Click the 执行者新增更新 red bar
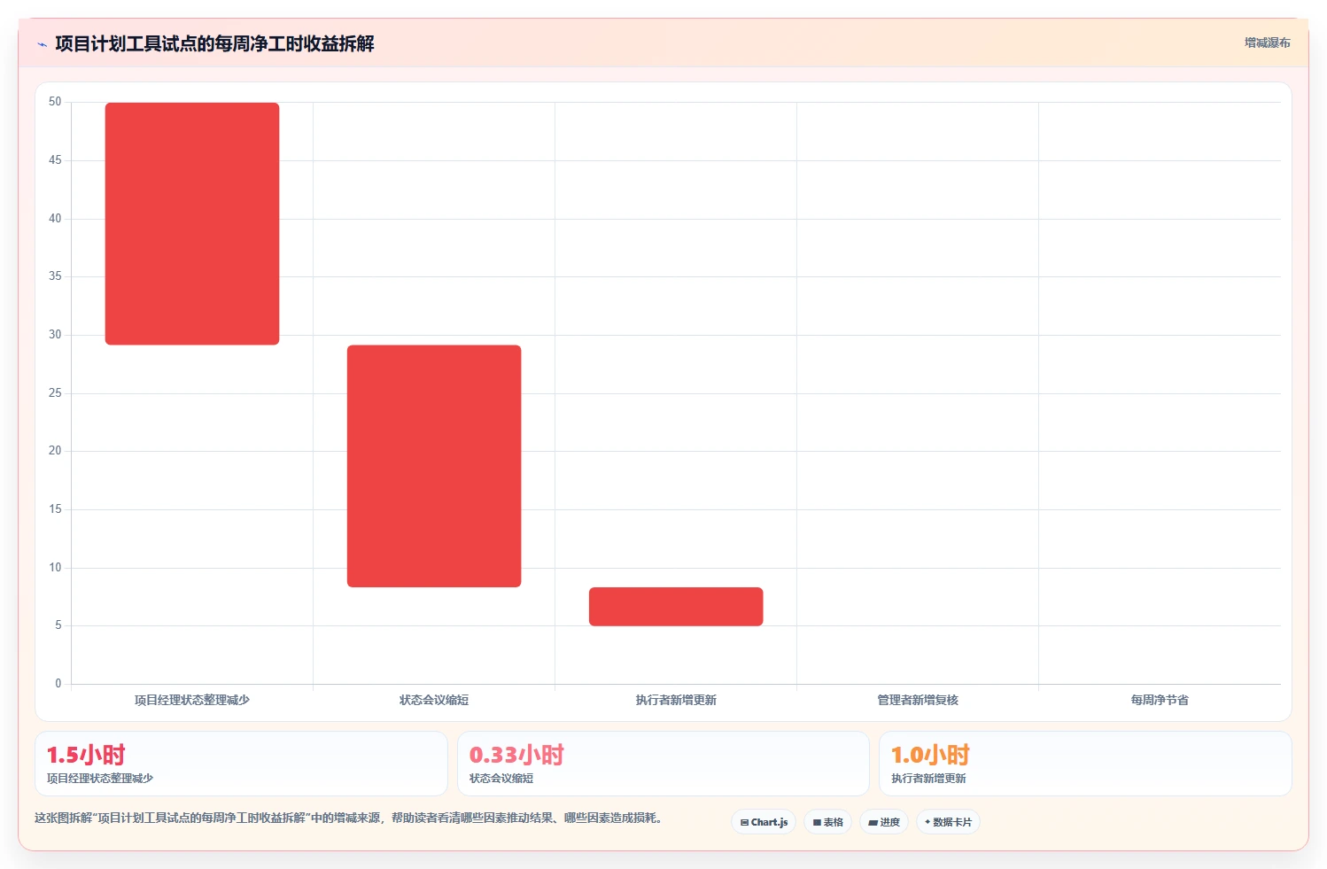Viewport: 1327px width, 869px height. point(676,607)
